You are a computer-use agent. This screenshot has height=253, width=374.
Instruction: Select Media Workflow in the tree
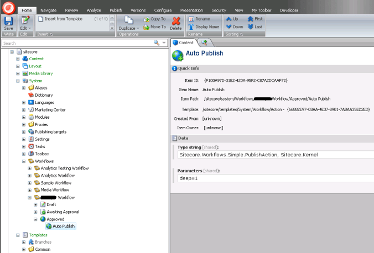coord(55,190)
